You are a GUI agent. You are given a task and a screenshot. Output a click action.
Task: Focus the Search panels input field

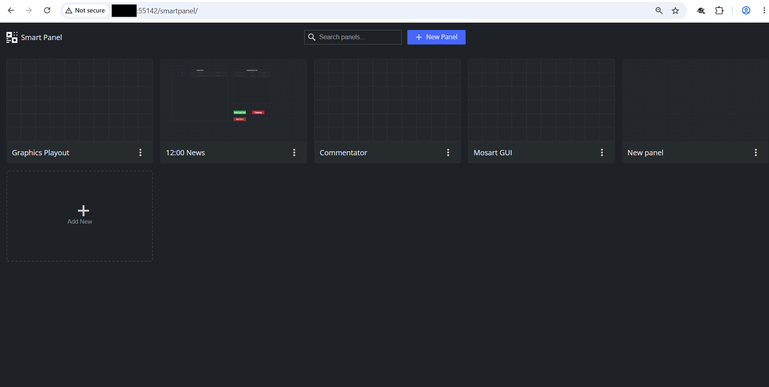click(x=353, y=37)
